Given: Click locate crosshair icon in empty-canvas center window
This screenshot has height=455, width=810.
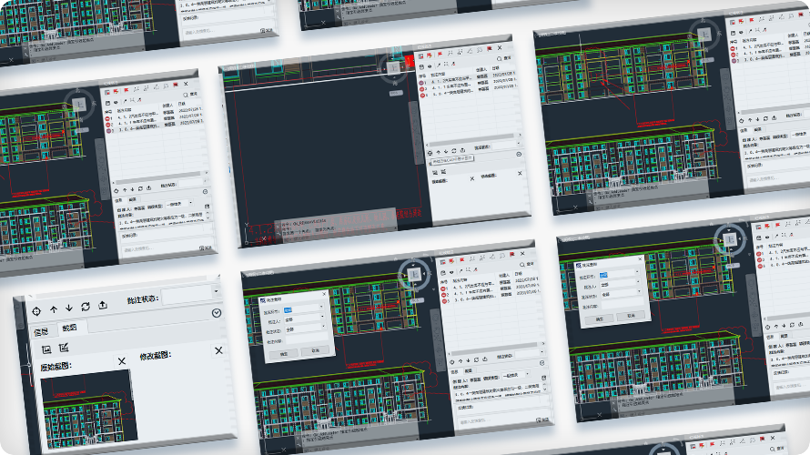Looking at the screenshot, I should [x=430, y=154].
